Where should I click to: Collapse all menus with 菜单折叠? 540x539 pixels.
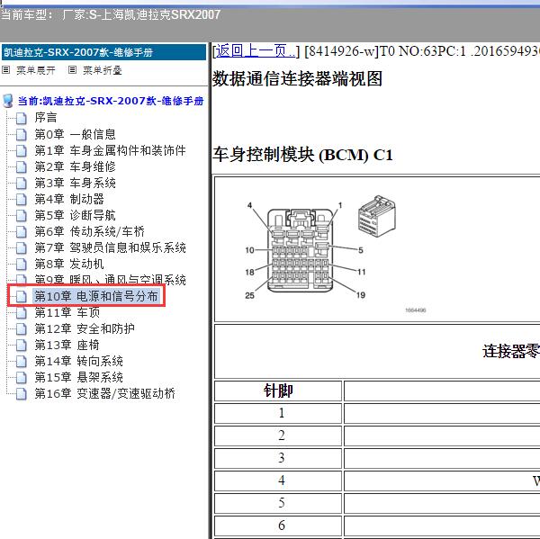pos(103,70)
